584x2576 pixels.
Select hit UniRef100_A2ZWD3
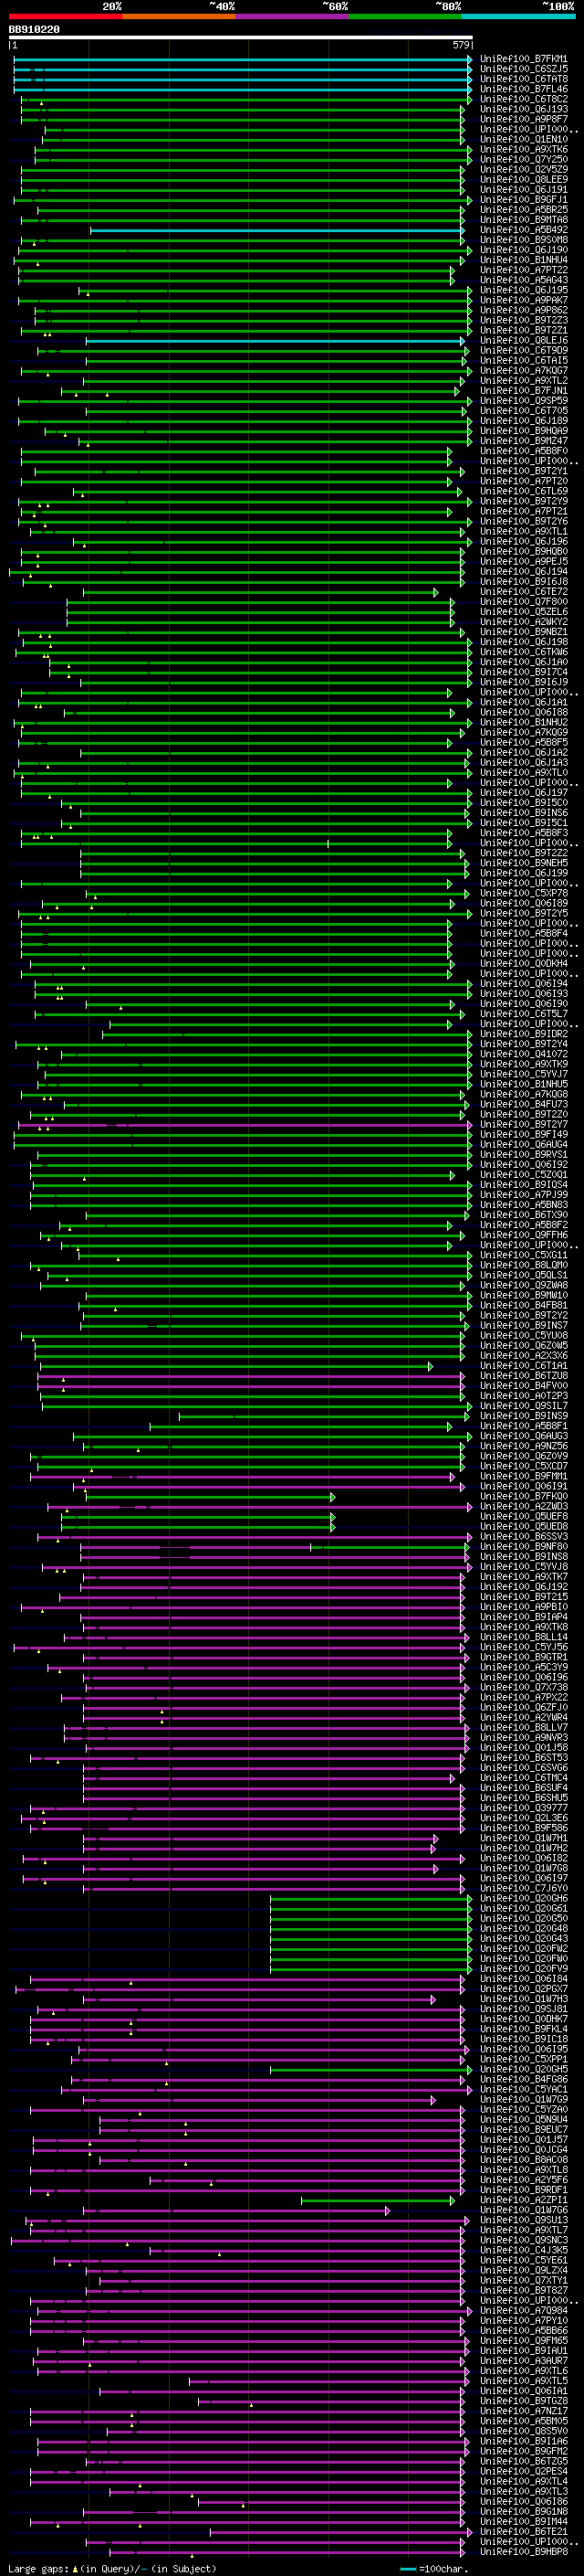point(524,1506)
